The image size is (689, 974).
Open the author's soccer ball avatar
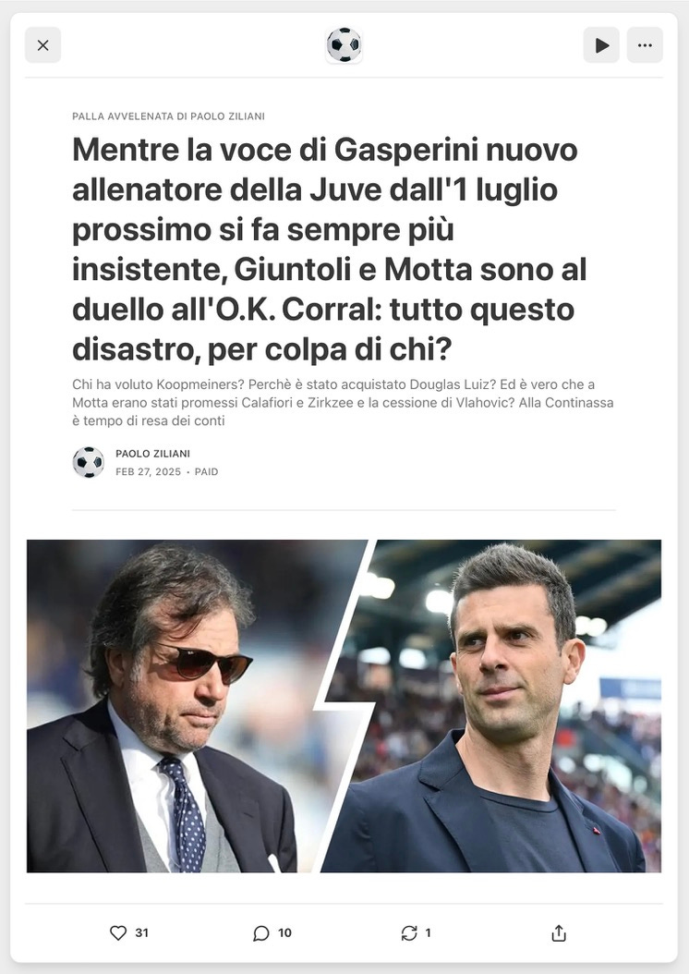[x=88, y=462]
